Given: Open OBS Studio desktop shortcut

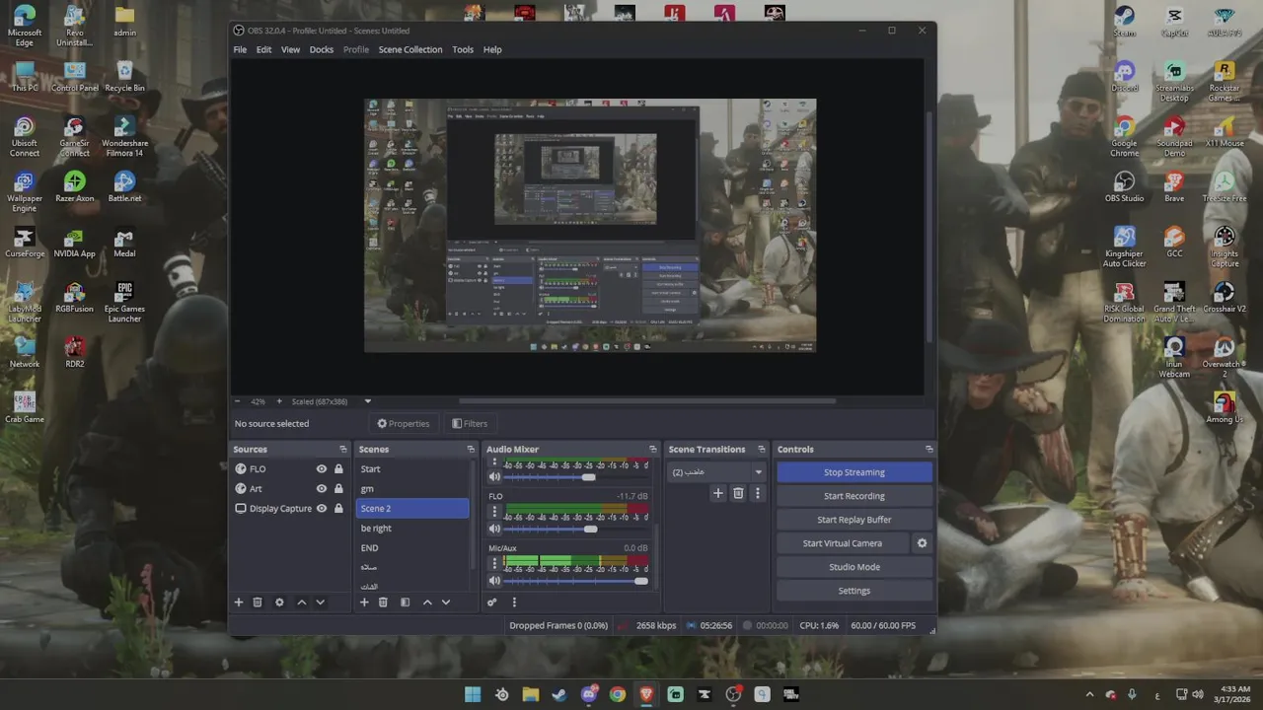Looking at the screenshot, I should [x=1124, y=186].
